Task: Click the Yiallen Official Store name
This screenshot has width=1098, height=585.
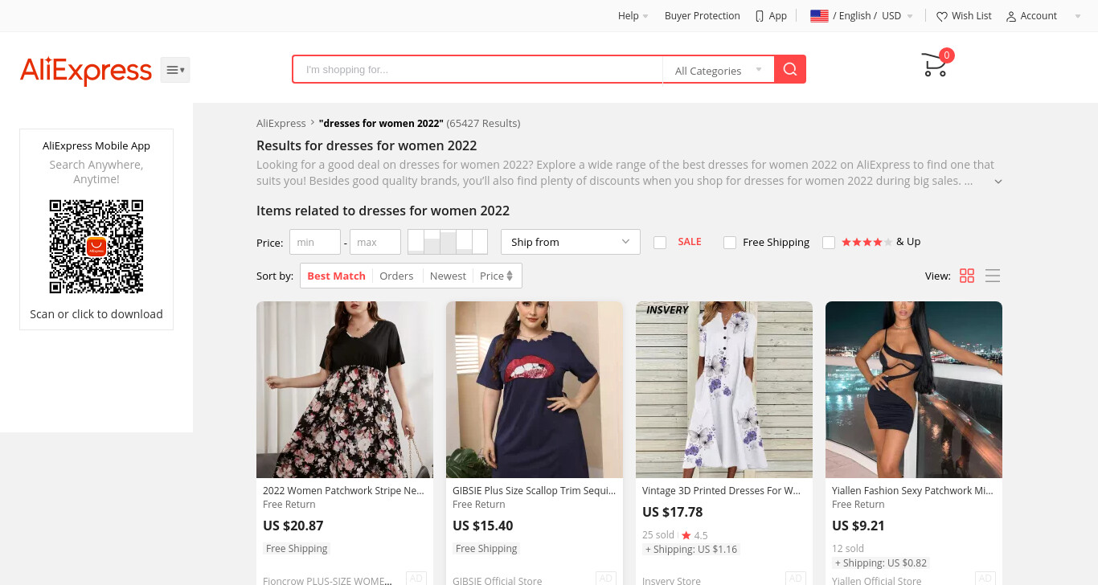Action: tap(876, 580)
